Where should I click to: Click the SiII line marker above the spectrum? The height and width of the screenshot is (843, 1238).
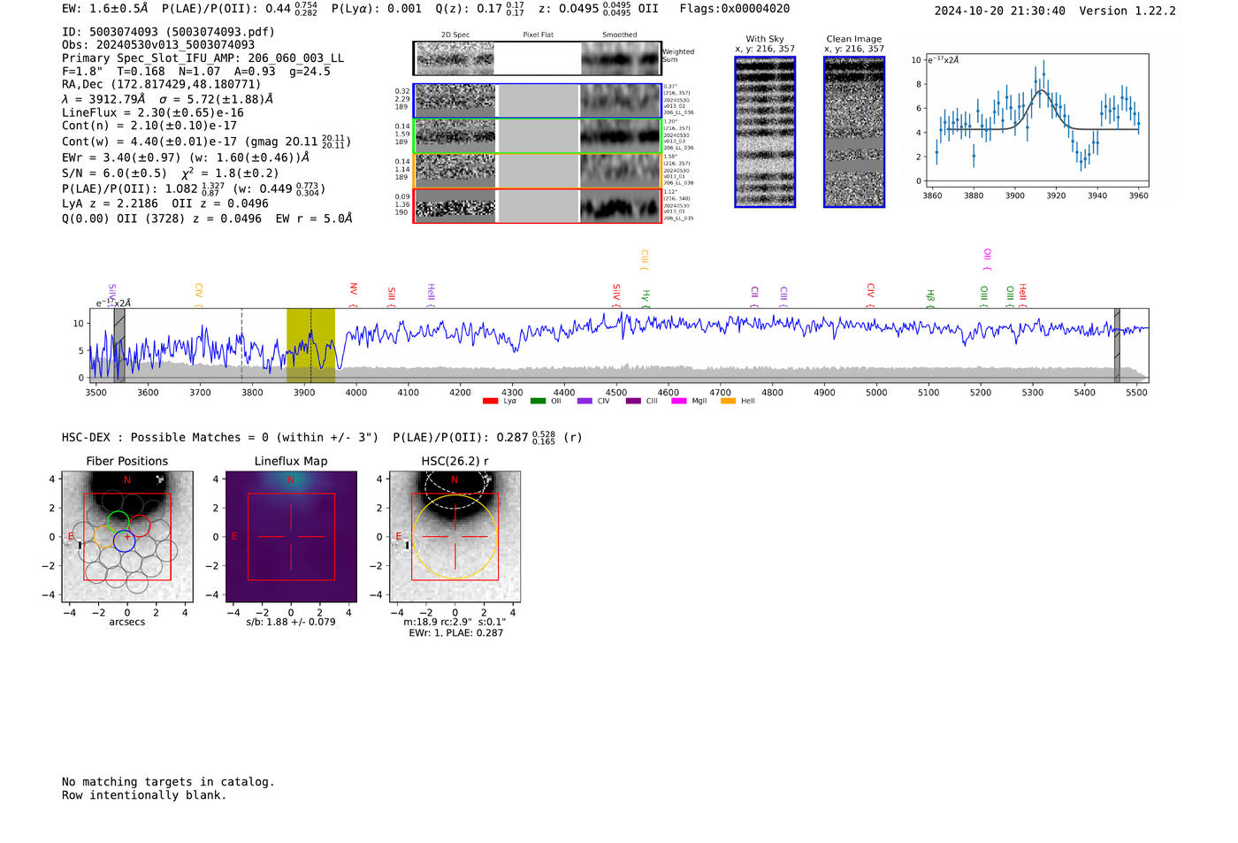392,296
